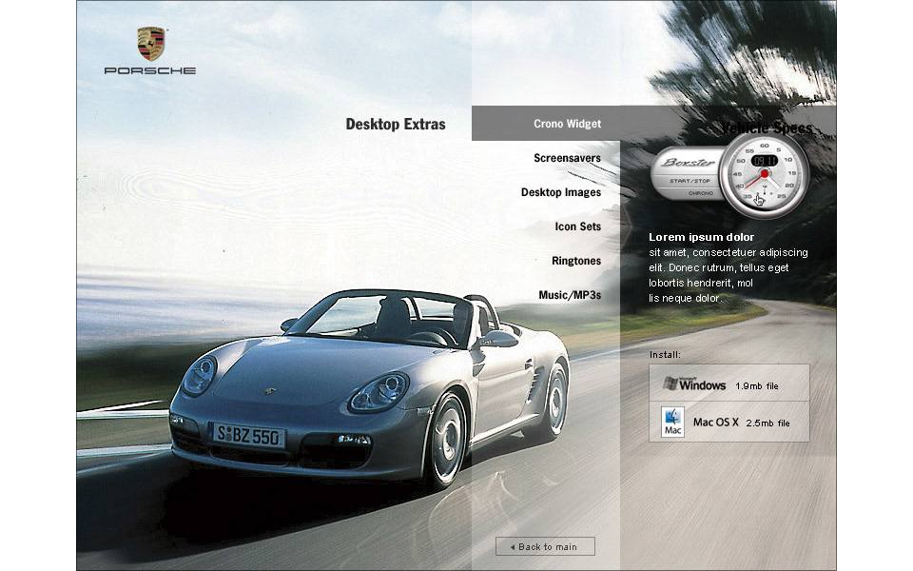Screen dimensions: 913x571
Task: Open the Screensavers section
Action: pyautogui.click(x=567, y=158)
